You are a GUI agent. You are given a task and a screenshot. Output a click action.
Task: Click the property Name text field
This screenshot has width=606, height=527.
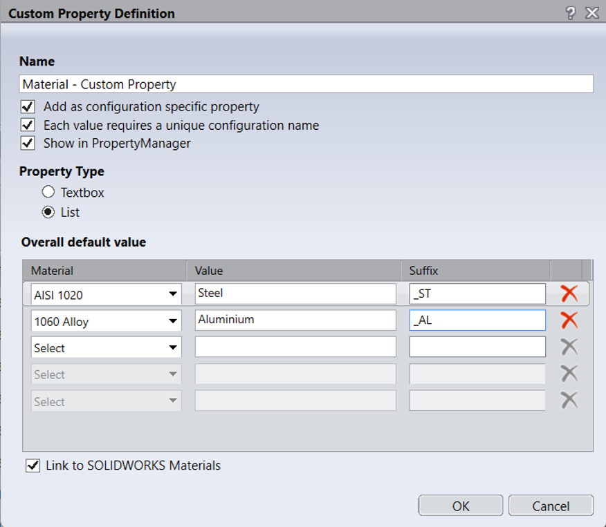tap(306, 84)
